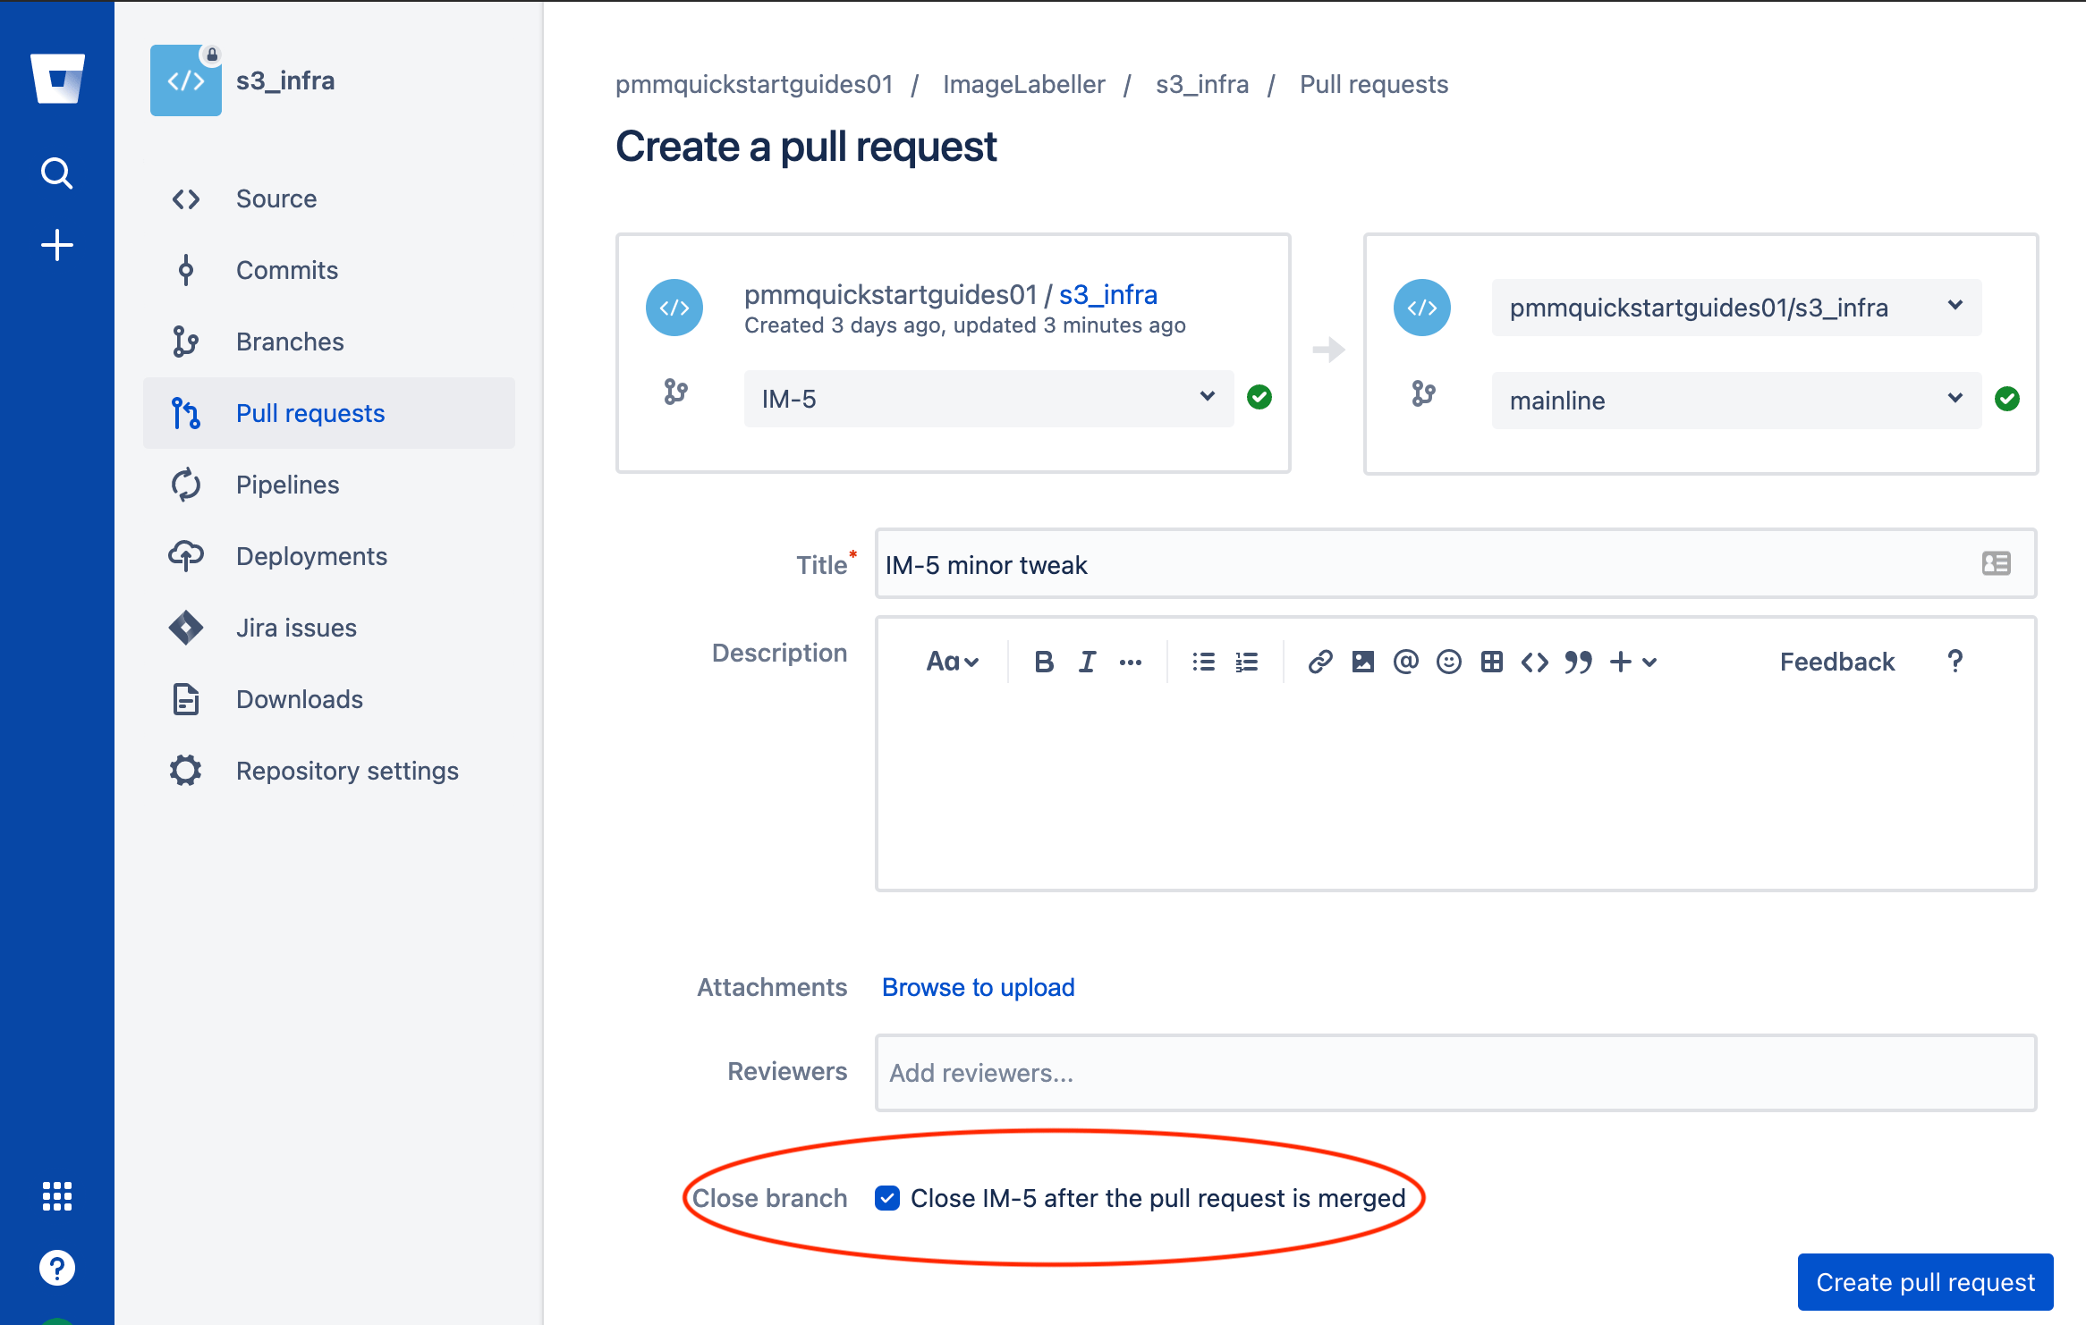Click the Browse to upload link

[978, 988]
